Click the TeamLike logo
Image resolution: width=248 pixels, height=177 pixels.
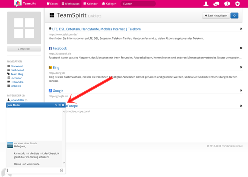pyautogui.click(x=25, y=4)
